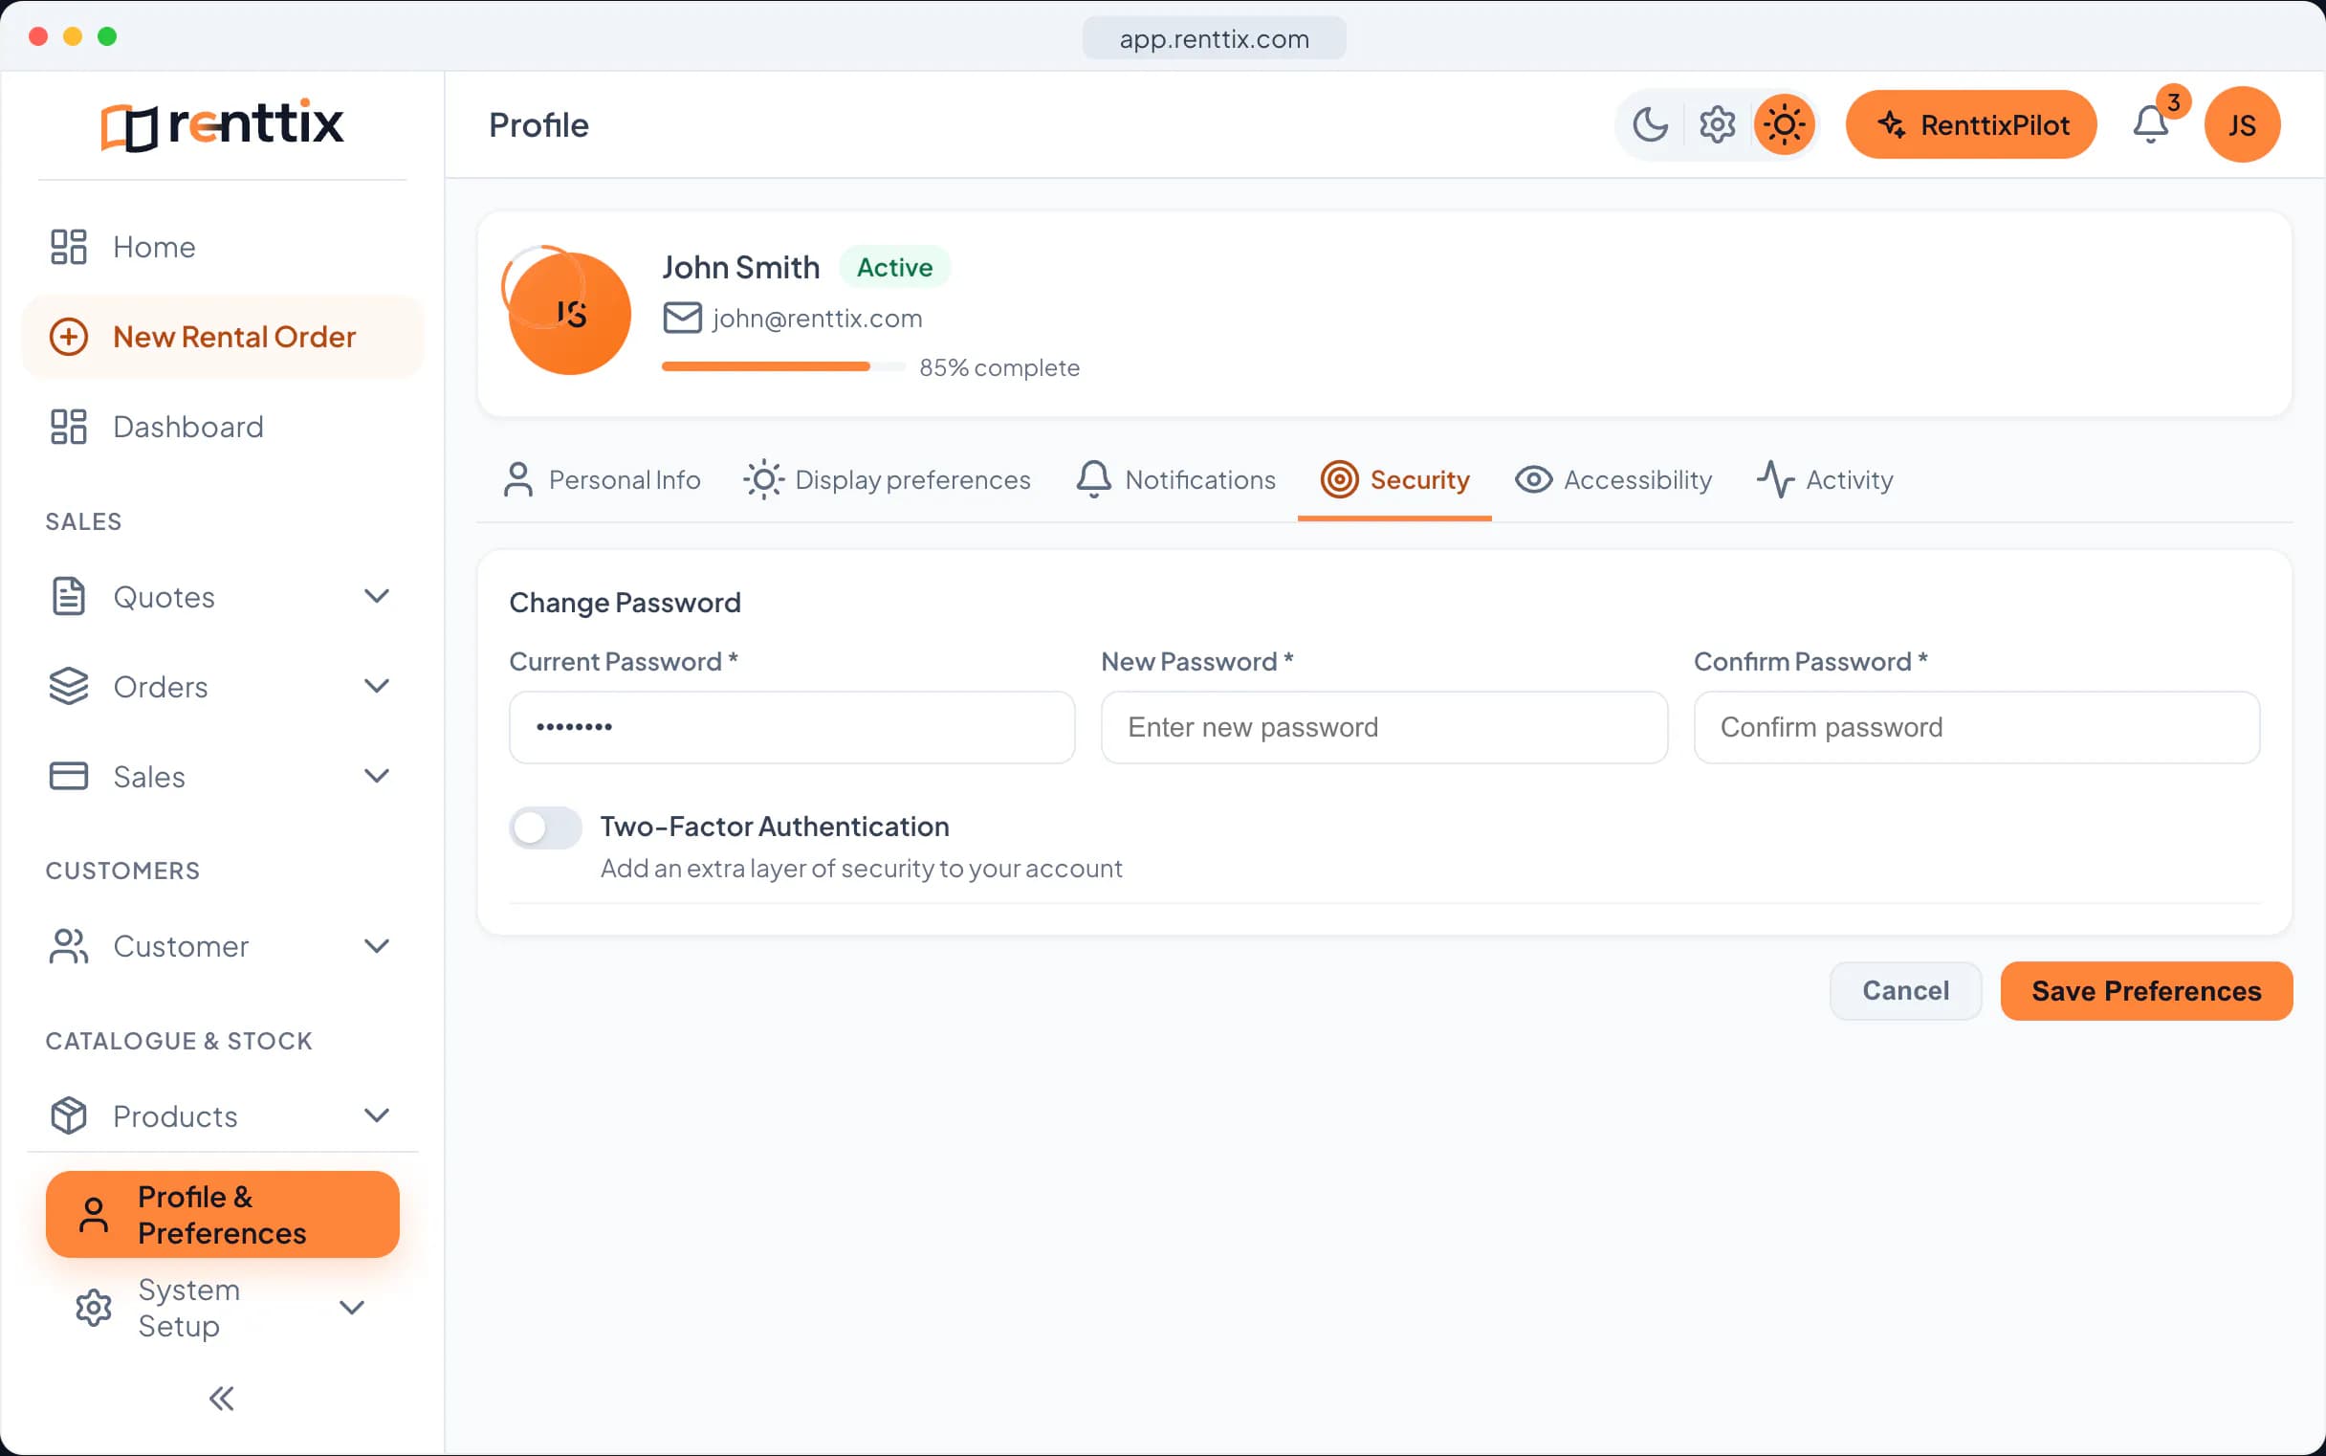Focus the Confirm Password field
The image size is (2326, 1456).
(1977, 728)
